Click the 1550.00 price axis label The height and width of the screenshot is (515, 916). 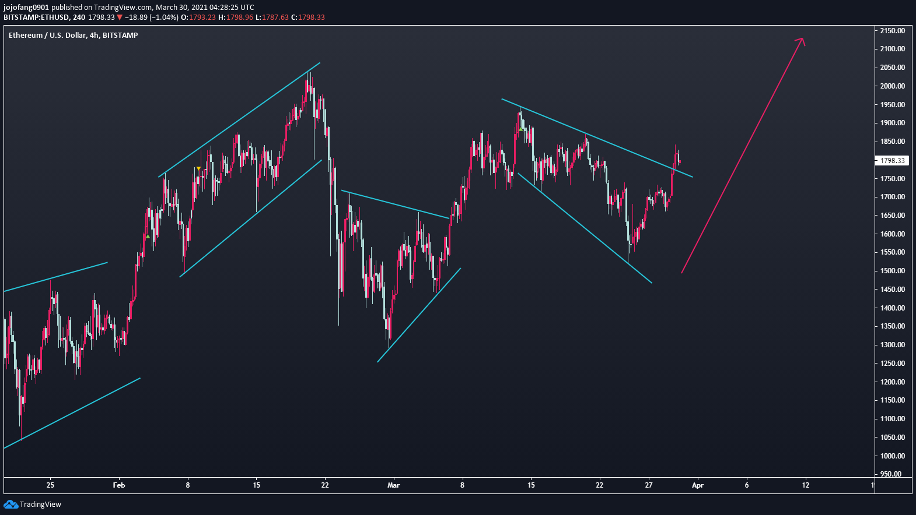tap(893, 252)
